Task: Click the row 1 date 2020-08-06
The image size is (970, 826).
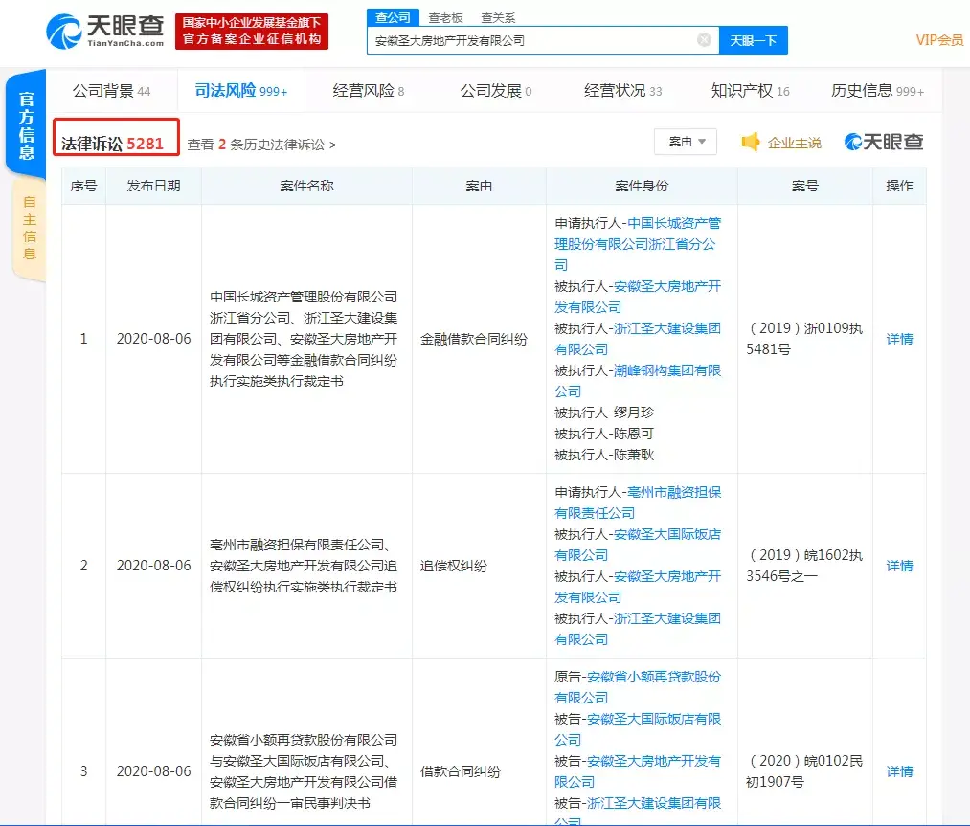Action: (x=153, y=339)
